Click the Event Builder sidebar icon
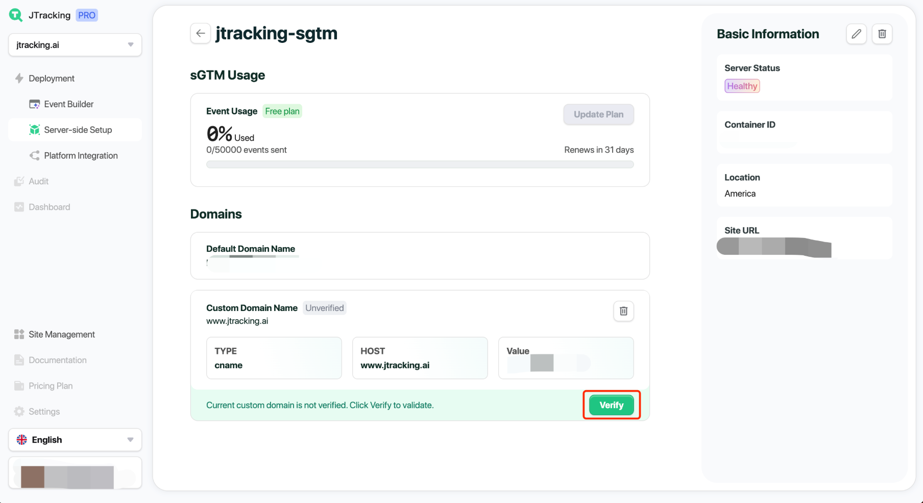 [x=35, y=104]
